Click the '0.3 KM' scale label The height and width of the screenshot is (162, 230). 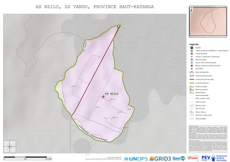click(48, 159)
